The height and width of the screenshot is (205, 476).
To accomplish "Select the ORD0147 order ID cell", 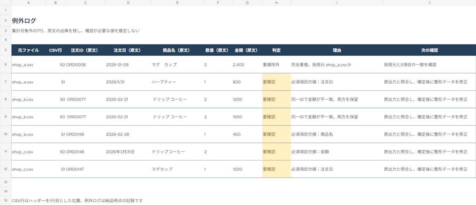I will [85, 169].
